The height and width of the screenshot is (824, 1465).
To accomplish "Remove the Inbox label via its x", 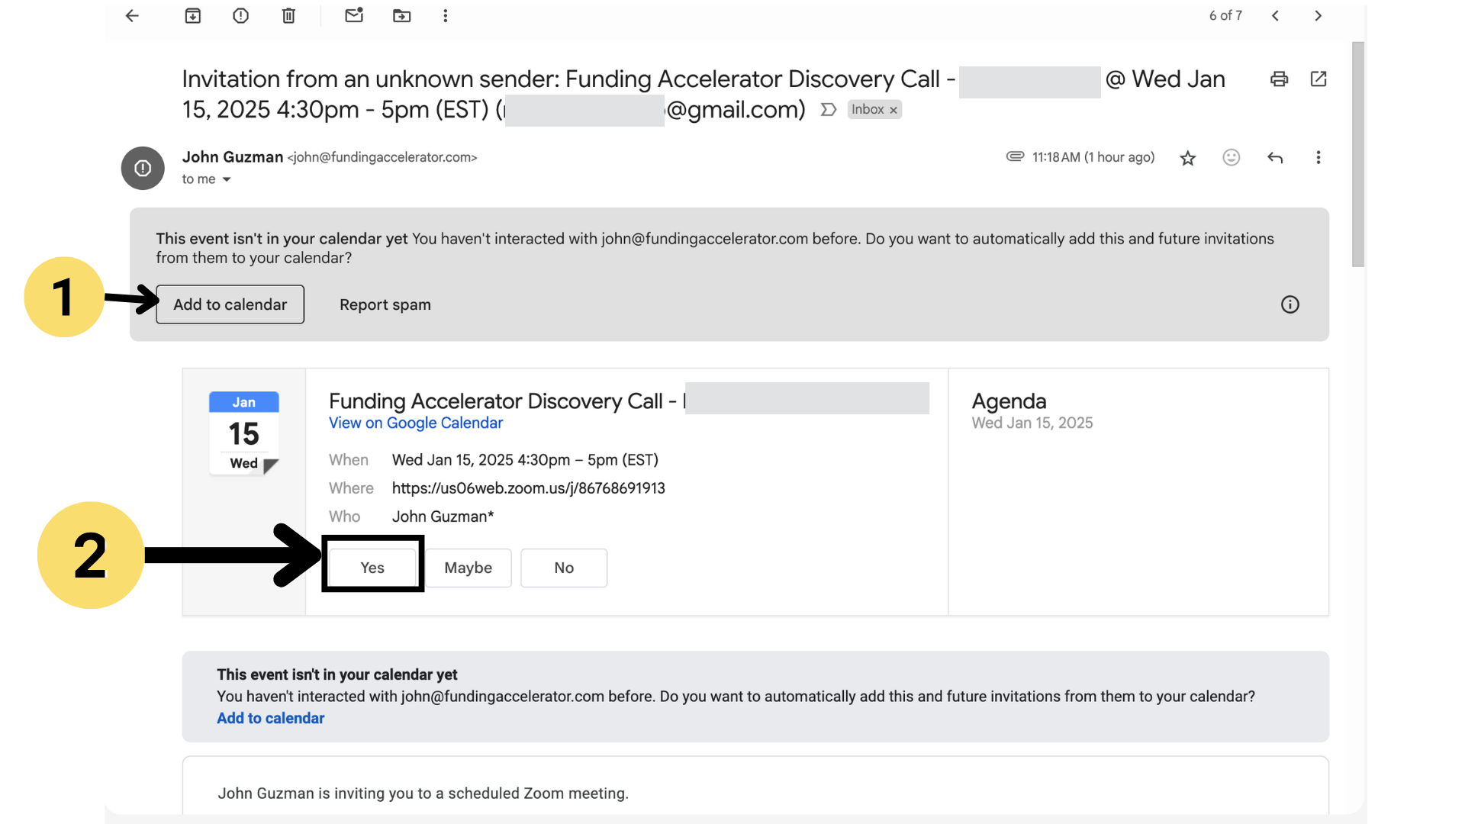I will (893, 111).
